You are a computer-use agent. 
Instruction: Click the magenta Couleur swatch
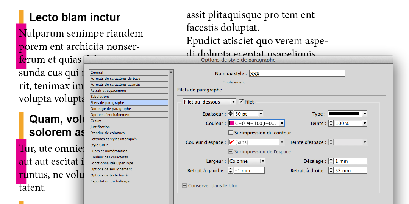point(232,123)
